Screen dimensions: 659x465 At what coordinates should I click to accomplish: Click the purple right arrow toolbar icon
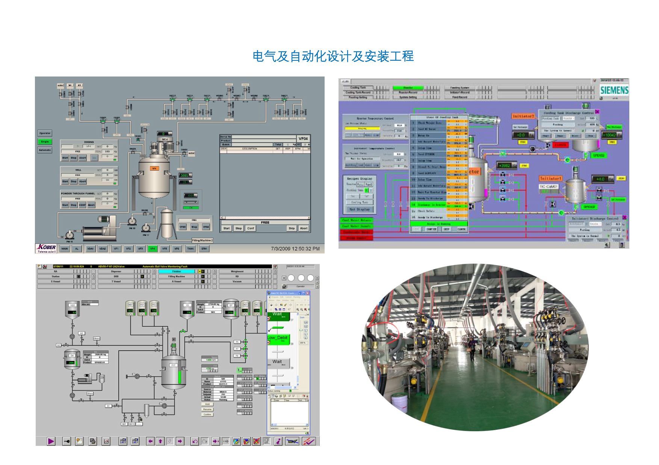click(180, 441)
